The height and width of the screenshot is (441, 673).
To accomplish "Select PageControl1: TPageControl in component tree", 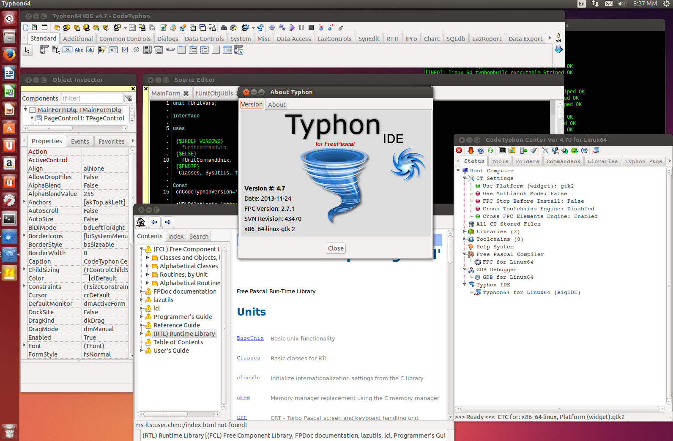I will (x=84, y=118).
